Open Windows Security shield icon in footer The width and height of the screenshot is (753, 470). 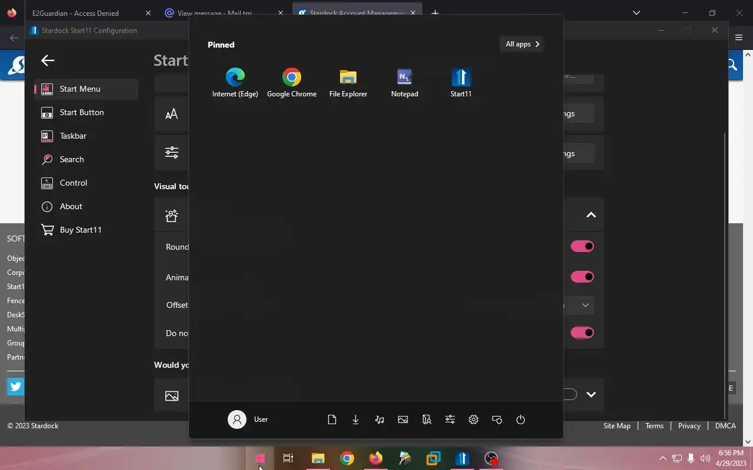point(497,419)
